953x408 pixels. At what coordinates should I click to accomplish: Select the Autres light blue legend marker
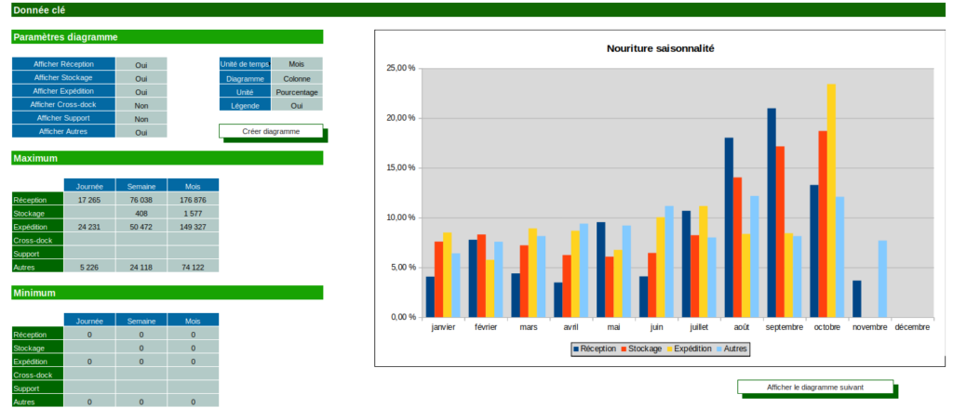[718, 349]
